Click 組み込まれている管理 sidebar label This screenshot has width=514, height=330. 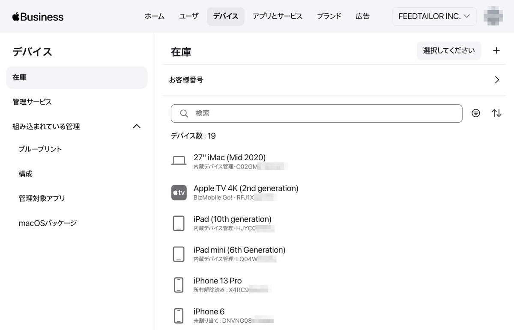click(46, 127)
